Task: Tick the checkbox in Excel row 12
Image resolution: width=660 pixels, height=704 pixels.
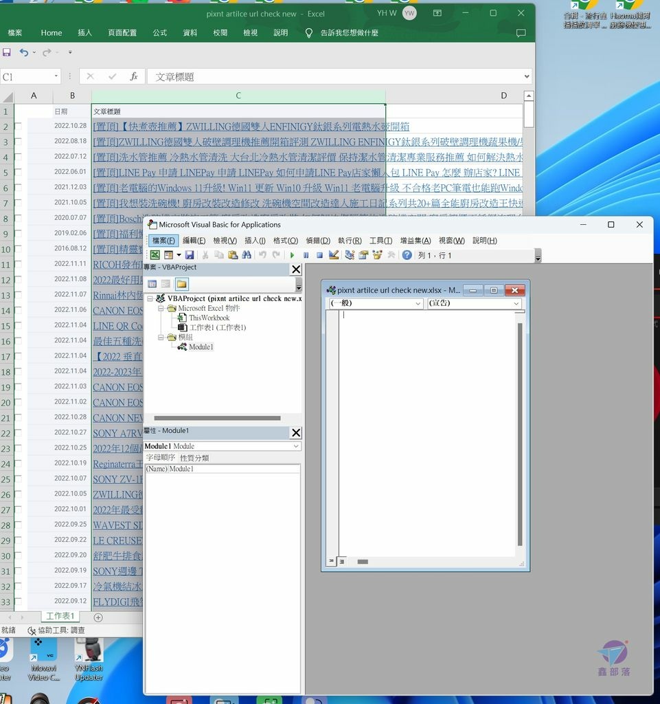Action: click(18, 279)
